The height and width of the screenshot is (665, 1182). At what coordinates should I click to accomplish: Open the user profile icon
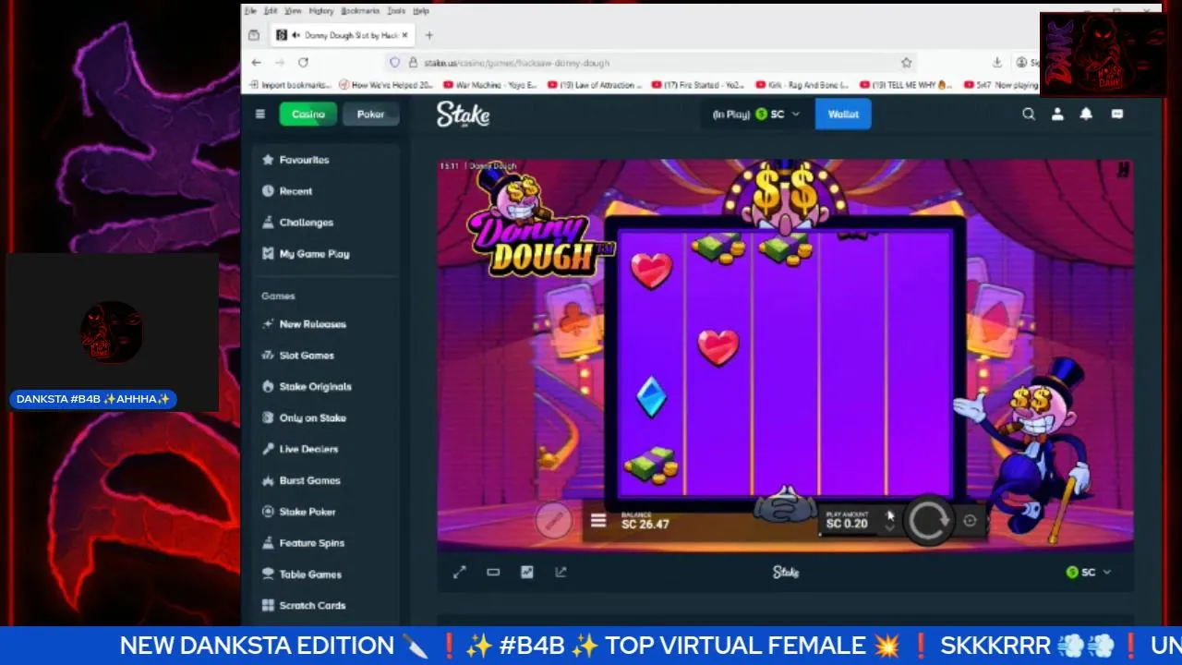pyautogui.click(x=1058, y=114)
